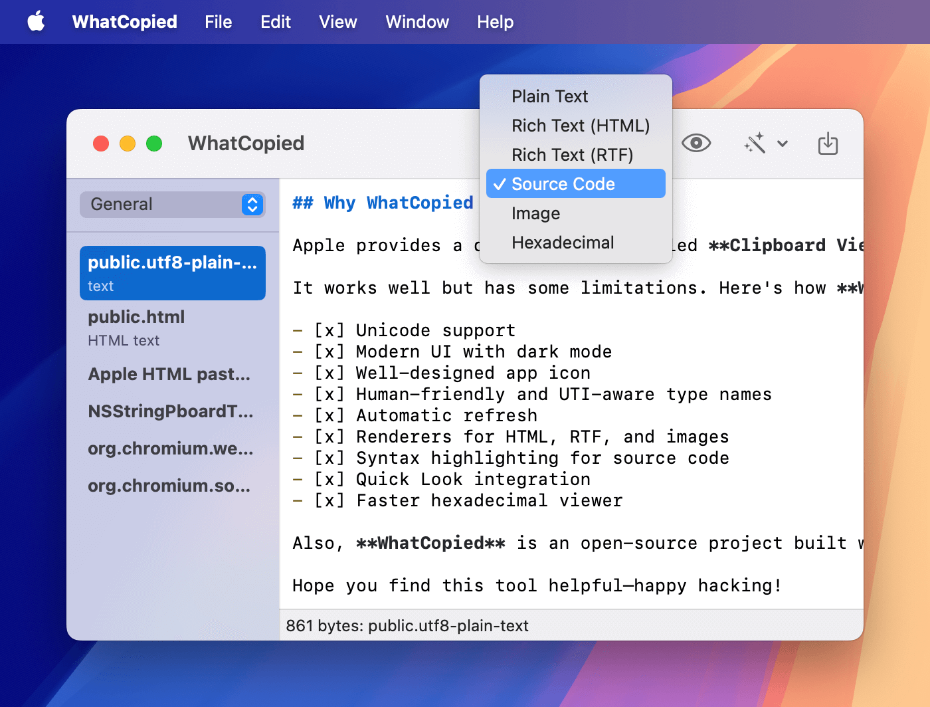Click the Quick Look eye icon
930x707 pixels.
[x=696, y=143]
